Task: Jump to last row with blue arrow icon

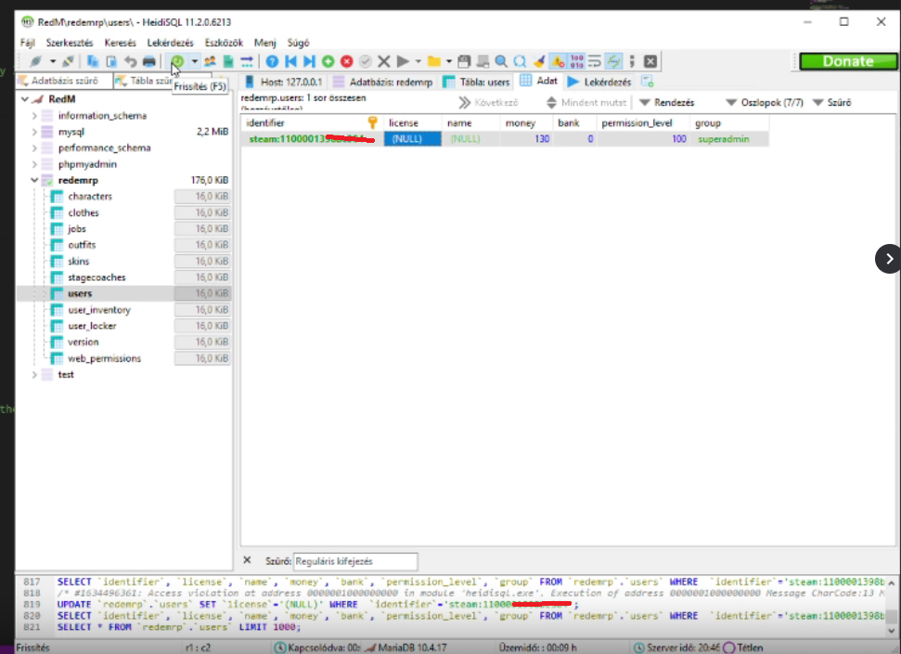Action: pyautogui.click(x=309, y=61)
